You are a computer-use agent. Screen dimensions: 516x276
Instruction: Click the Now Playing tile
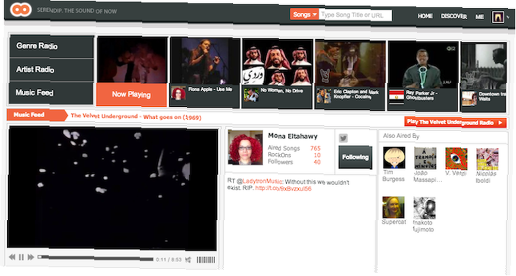pos(131,95)
